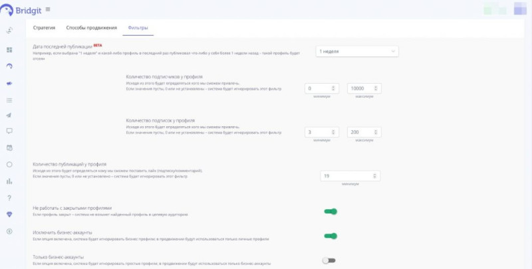Turn on 'Только бизнес-аккаунты' switch
Screen dimensions: 532x269
coord(329,260)
